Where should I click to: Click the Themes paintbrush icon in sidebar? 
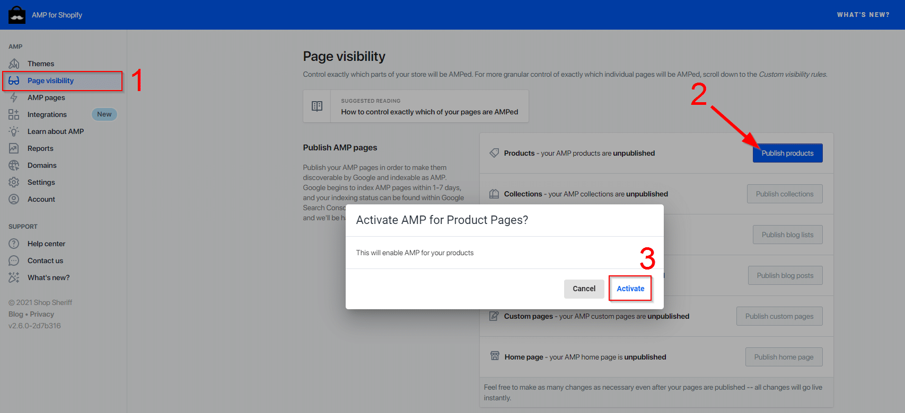(14, 64)
